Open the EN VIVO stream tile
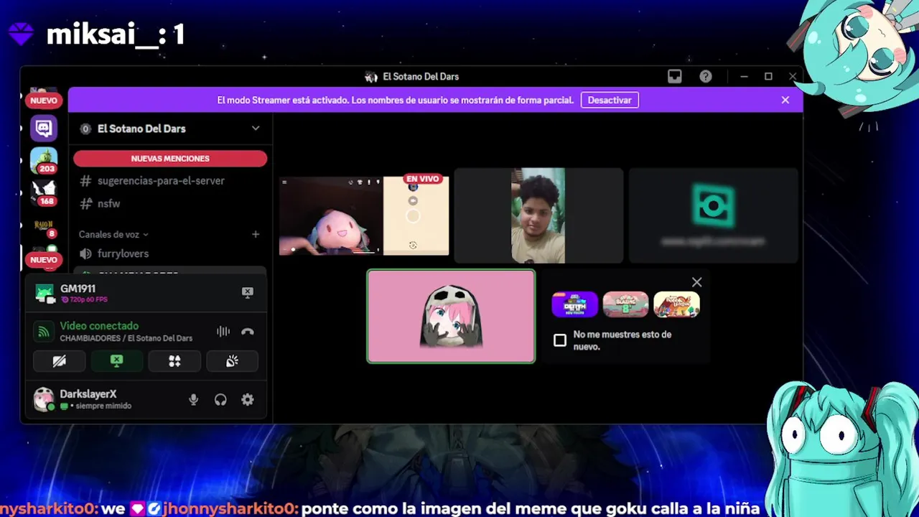This screenshot has width=919, height=517. pyautogui.click(x=364, y=215)
